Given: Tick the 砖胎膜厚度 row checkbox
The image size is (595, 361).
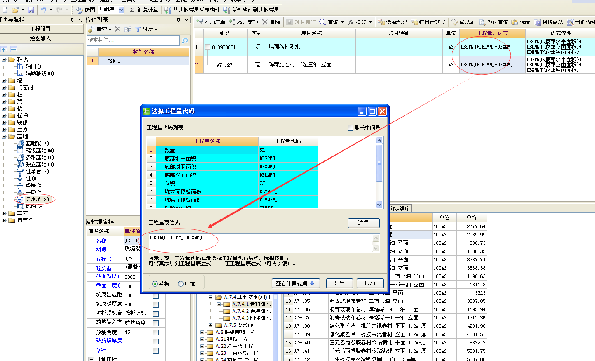Looking at the screenshot, I should (x=156, y=341).
